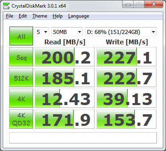Expand the drive dropdown showing D: 68%
Image resolution: width=166 pixels, height=151 pixels.
(121, 32)
